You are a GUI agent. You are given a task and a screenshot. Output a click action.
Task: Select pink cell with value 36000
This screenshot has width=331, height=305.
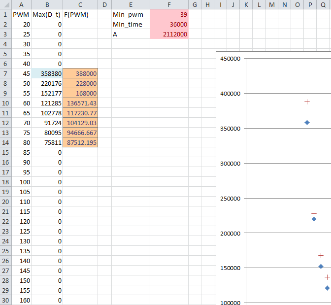click(x=169, y=24)
